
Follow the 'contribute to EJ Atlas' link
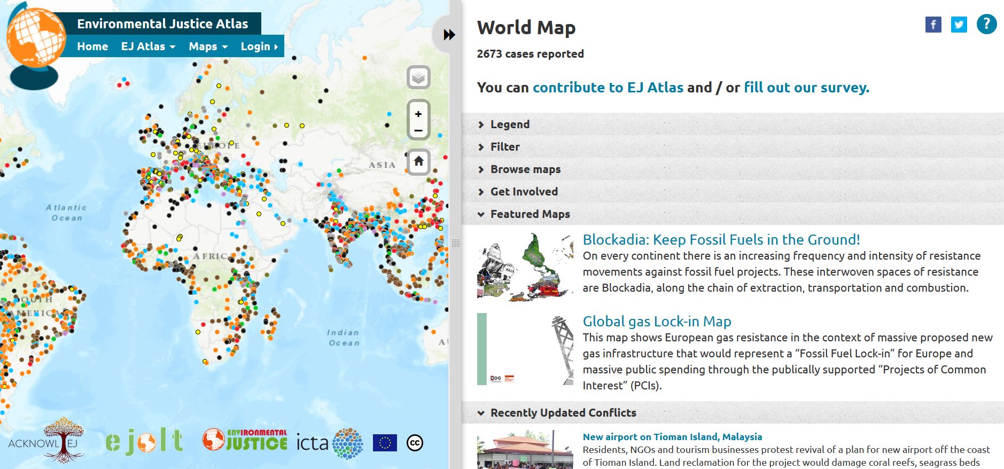coord(608,88)
